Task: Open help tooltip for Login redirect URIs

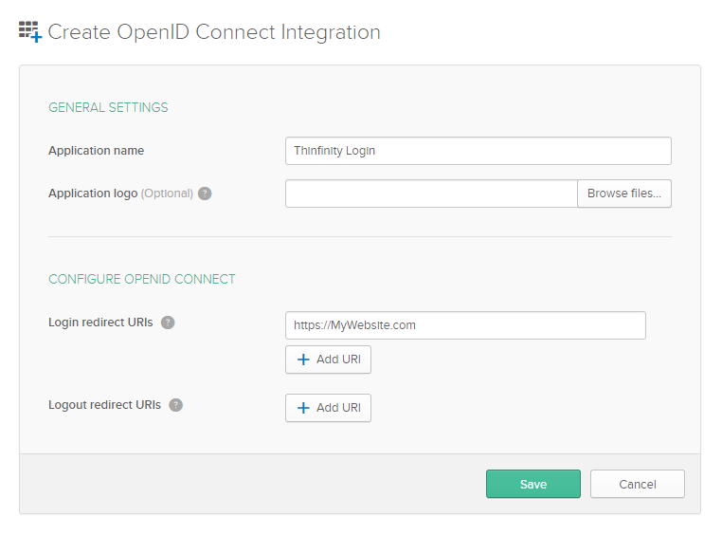Action: (x=168, y=323)
